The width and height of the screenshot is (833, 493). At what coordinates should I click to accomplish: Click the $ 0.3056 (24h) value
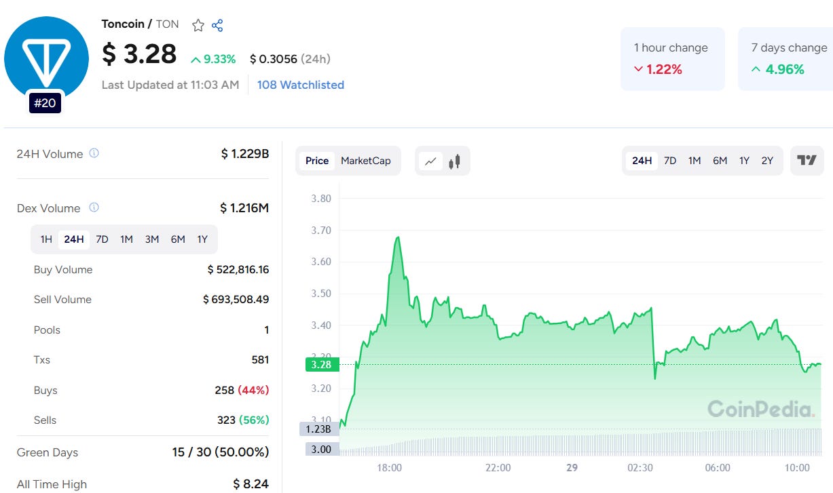click(x=290, y=59)
